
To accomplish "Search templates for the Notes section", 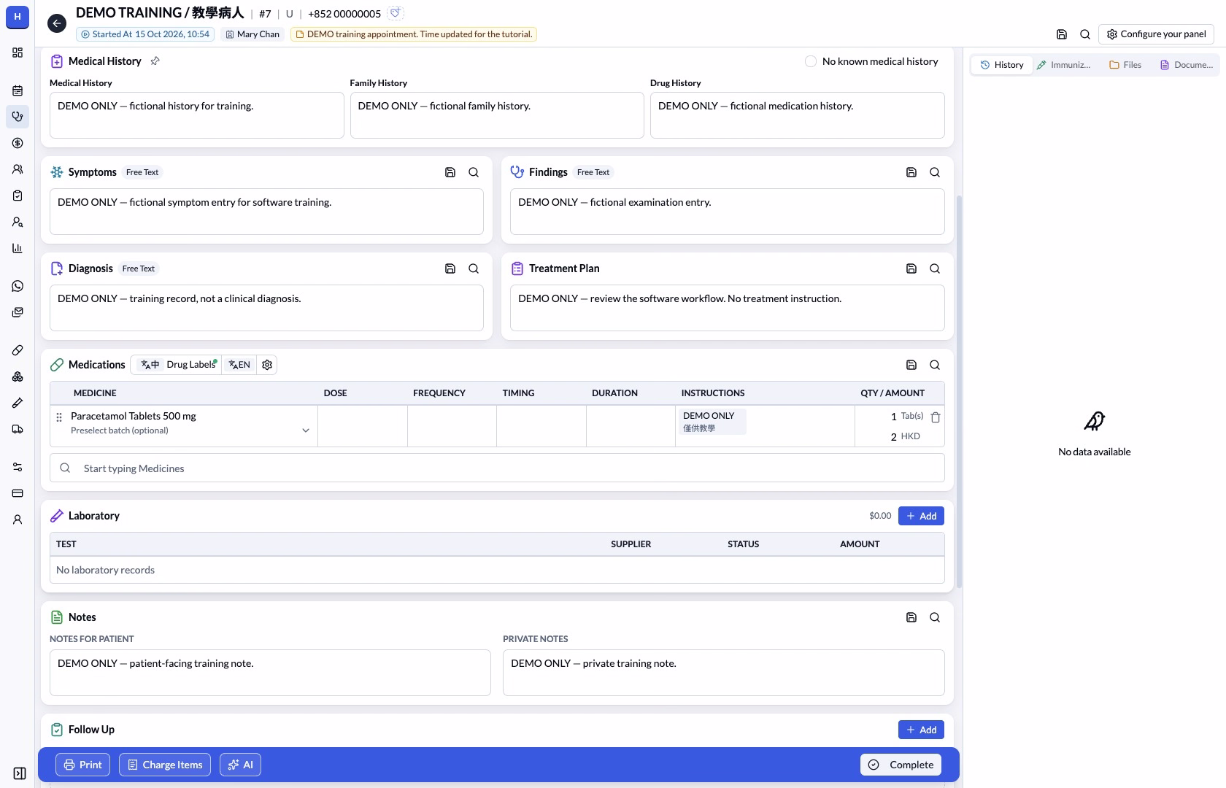I will click(935, 617).
